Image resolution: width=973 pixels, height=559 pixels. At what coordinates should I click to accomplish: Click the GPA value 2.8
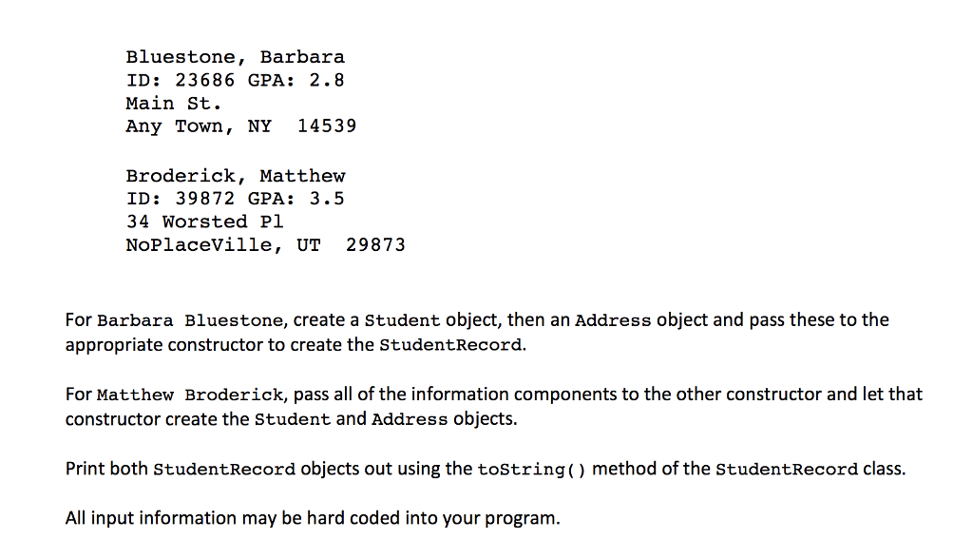tap(327, 80)
